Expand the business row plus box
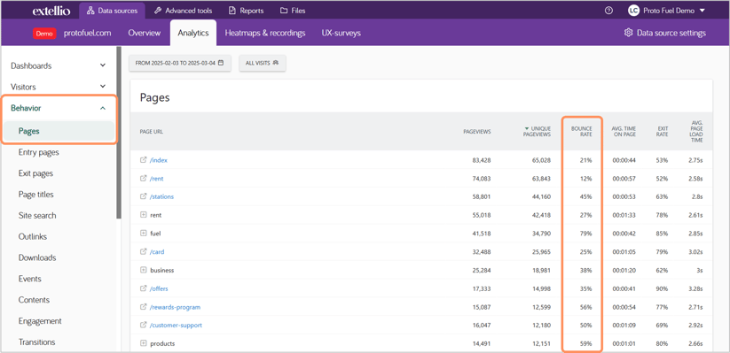 (144, 271)
